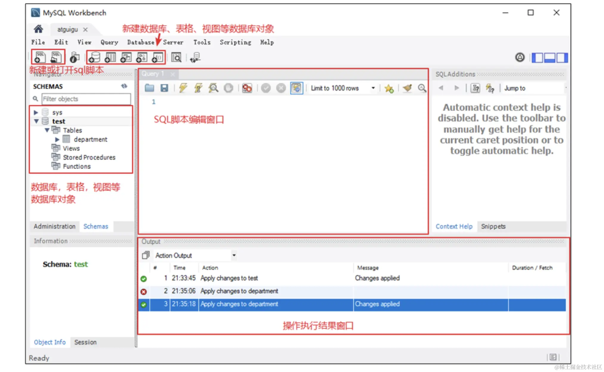Image resolution: width=604 pixels, height=372 pixels.
Task: Create a new schema icon
Action: pyautogui.click(x=95, y=57)
